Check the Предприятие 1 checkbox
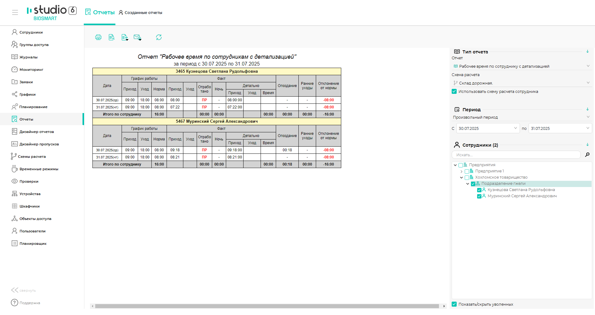 point(467,171)
